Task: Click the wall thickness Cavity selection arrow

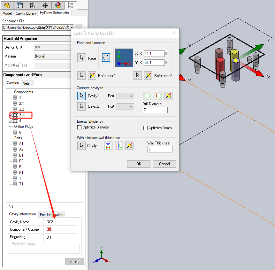Action: click(x=81, y=146)
